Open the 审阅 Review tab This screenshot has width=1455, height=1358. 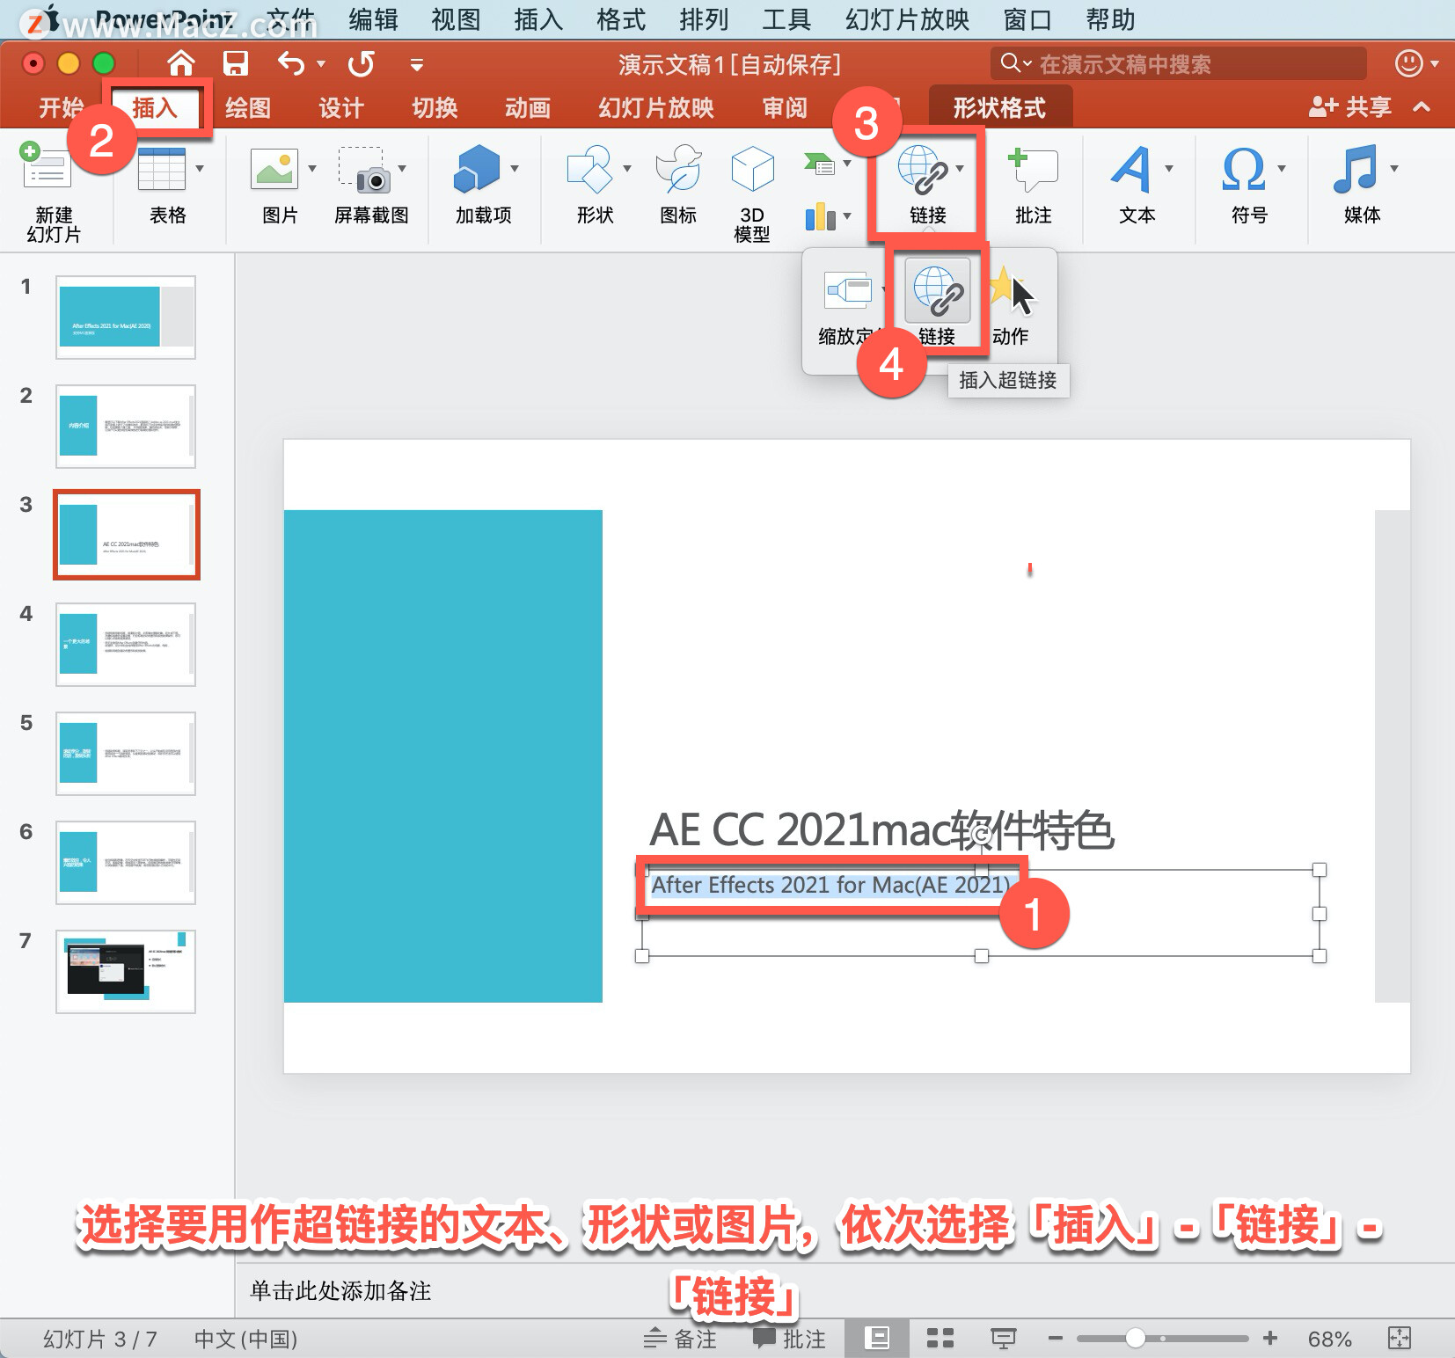pyautogui.click(x=785, y=107)
